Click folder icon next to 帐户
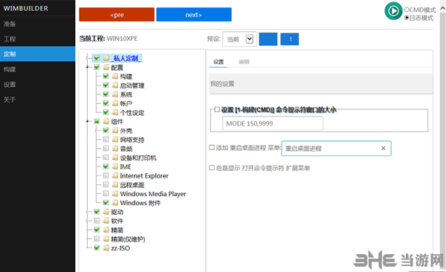 (115, 103)
